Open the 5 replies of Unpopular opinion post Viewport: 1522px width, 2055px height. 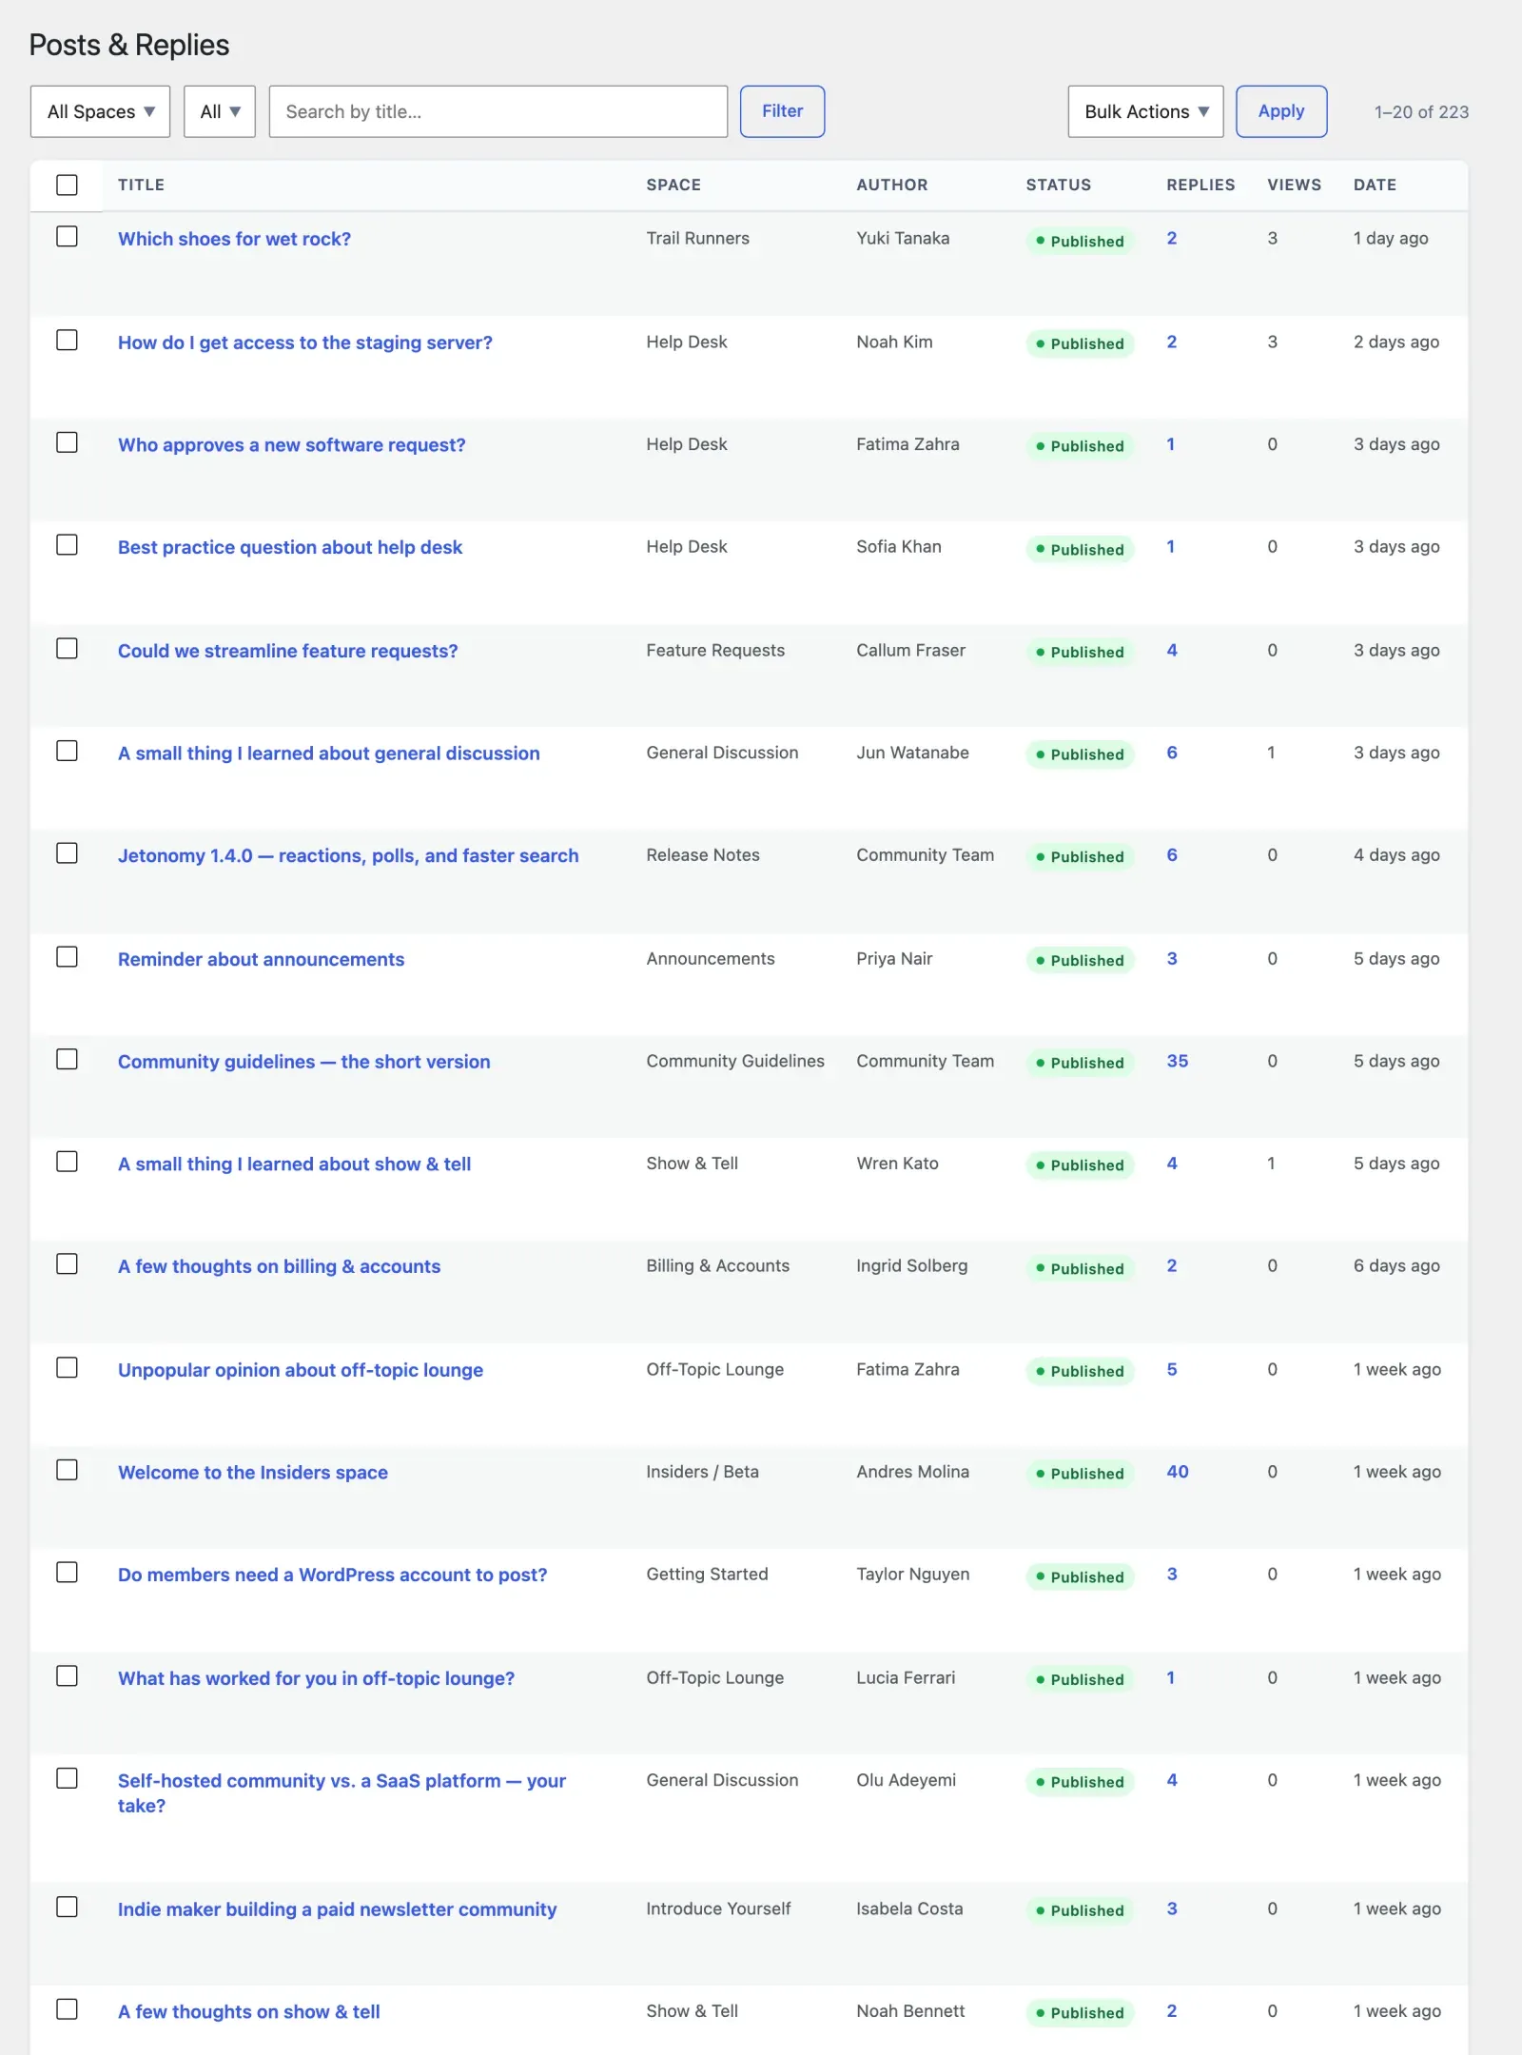click(x=1172, y=1369)
